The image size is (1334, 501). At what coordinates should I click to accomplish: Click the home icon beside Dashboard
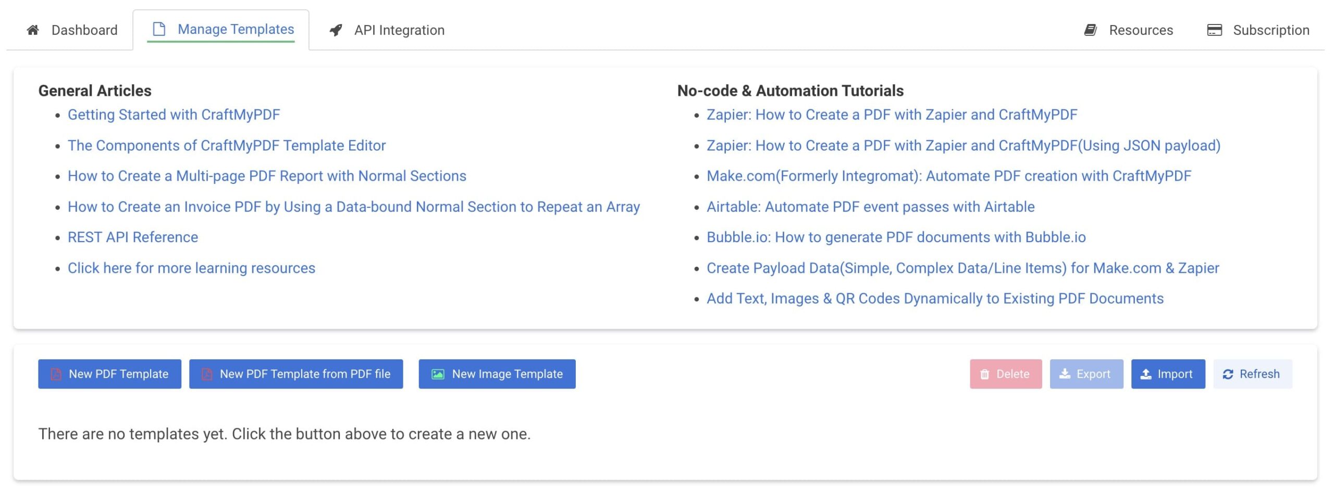(x=33, y=30)
